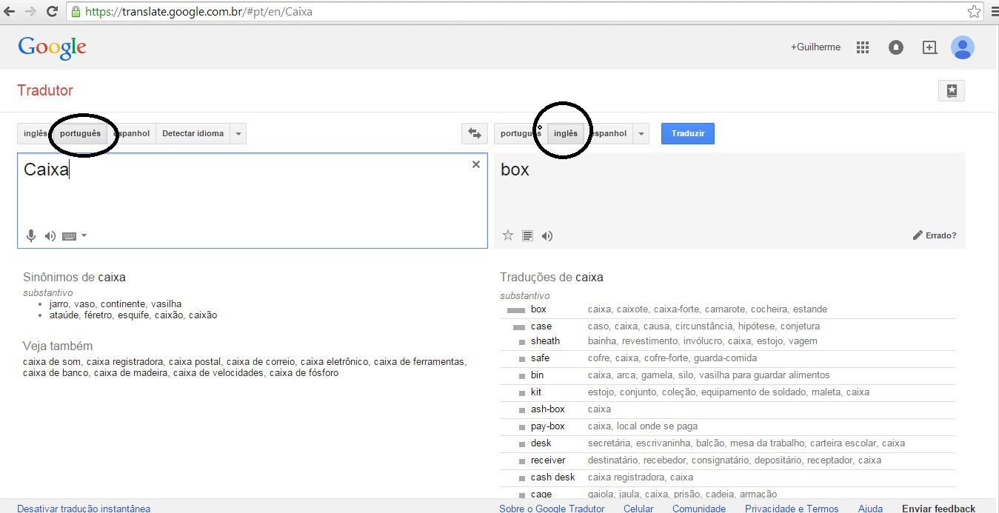Start voice input with the microphone icon
The width and height of the screenshot is (999, 513).
(31, 236)
